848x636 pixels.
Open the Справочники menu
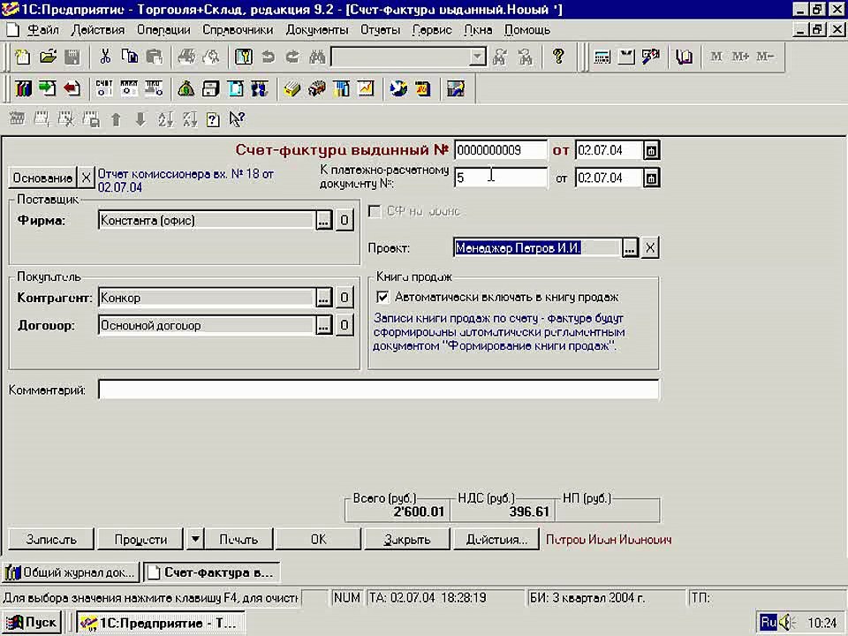click(238, 30)
